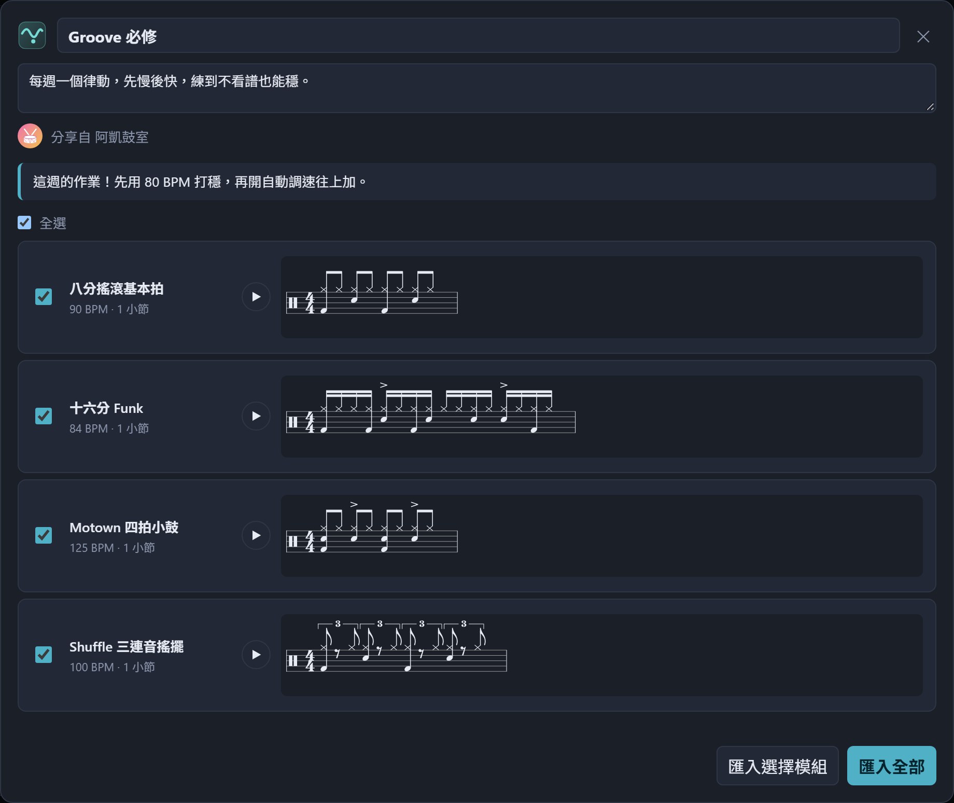
Task: Click the Shuffle 三連音搖擺 title text
Action: click(x=127, y=647)
